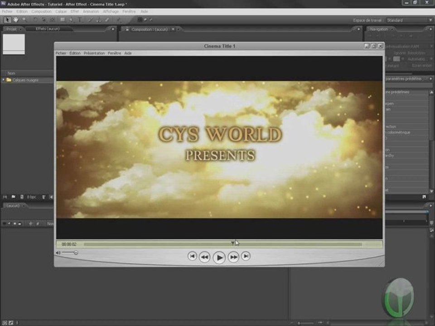The height and width of the screenshot is (326, 435).
Task: Select the Hand tool
Action: pos(16,19)
